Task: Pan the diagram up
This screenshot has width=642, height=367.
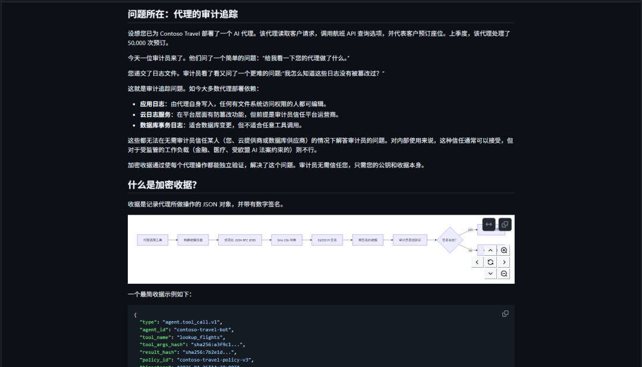Action: pyautogui.click(x=490, y=250)
